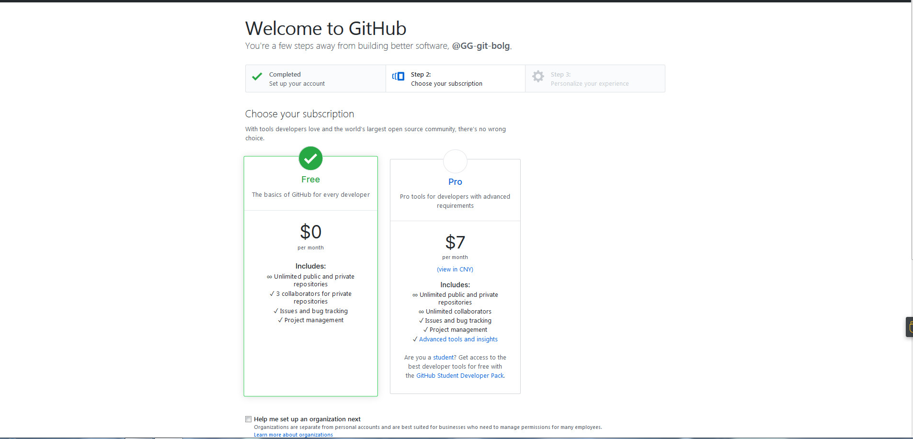Click the "student" link in Pro card
The width and height of the screenshot is (913, 439).
click(445, 358)
